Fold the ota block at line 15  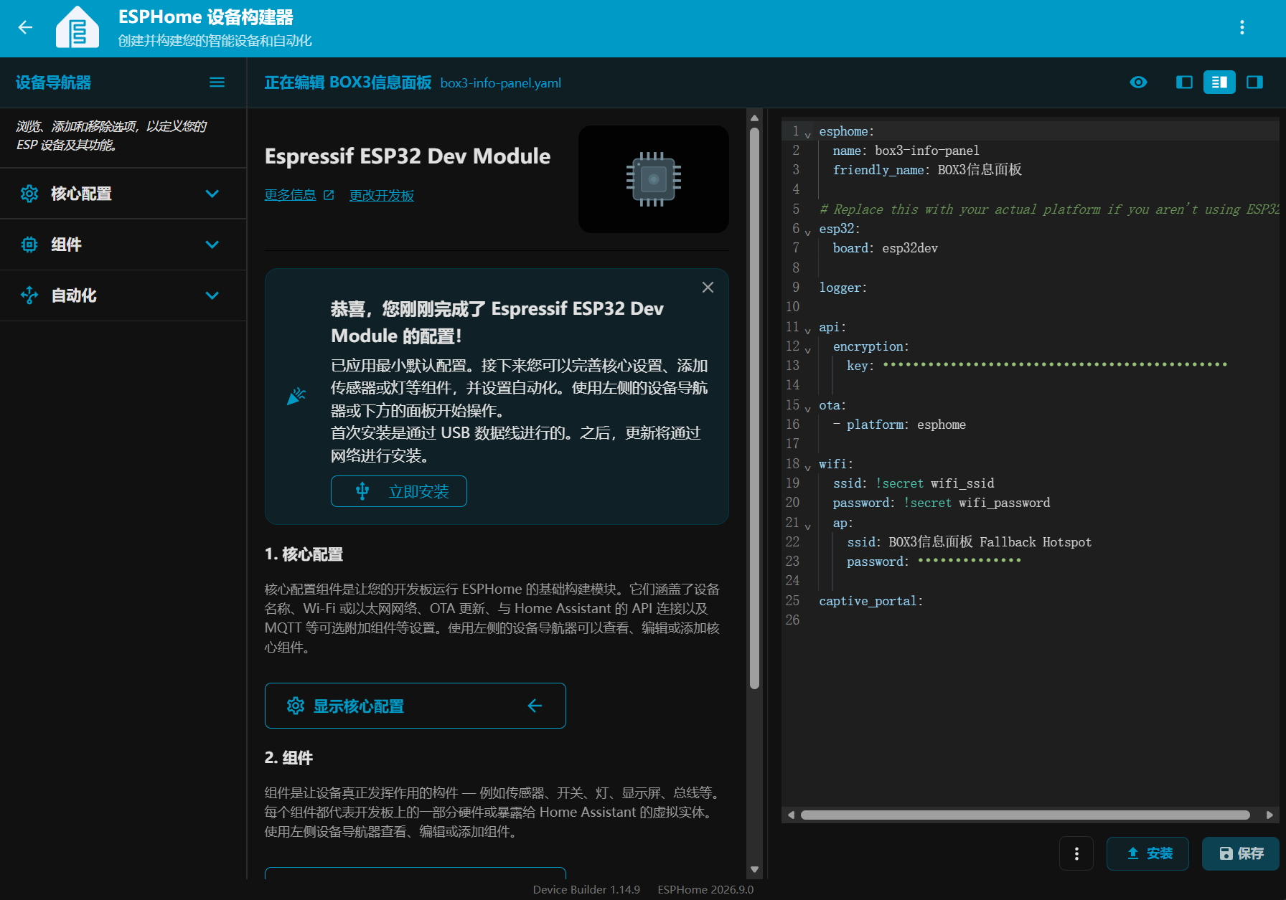pyautogui.click(x=808, y=408)
